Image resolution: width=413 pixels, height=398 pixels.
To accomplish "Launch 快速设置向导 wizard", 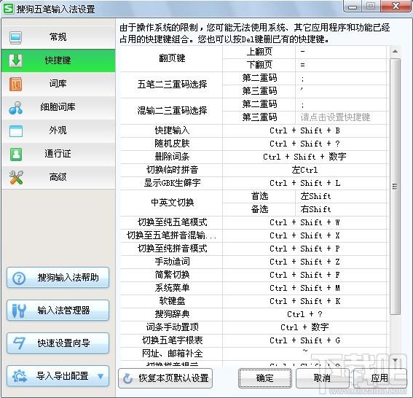I will coord(58,343).
